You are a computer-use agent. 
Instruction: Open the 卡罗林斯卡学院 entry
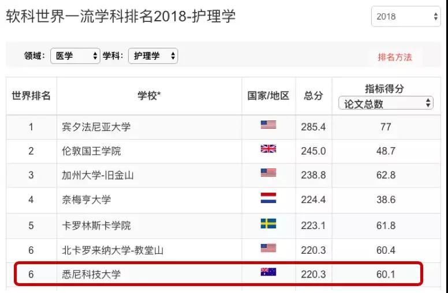pyautogui.click(x=96, y=226)
